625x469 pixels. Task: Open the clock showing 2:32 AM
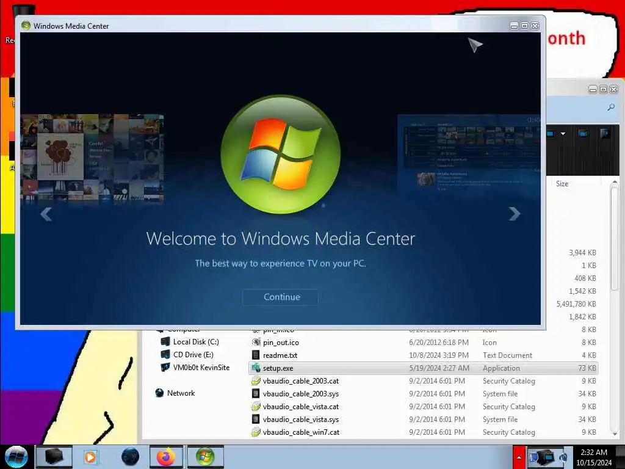click(x=593, y=457)
